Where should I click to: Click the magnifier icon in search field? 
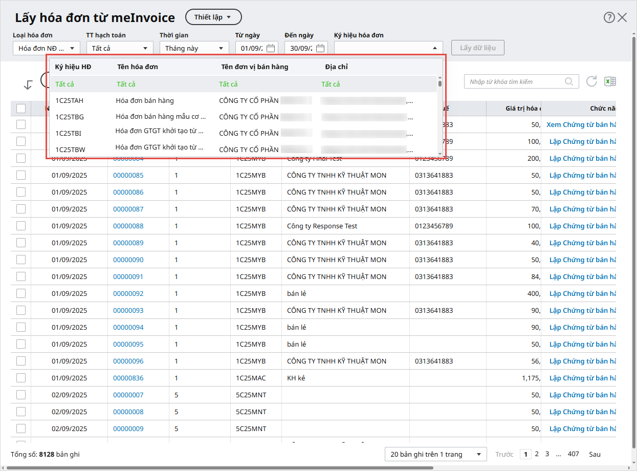(568, 81)
